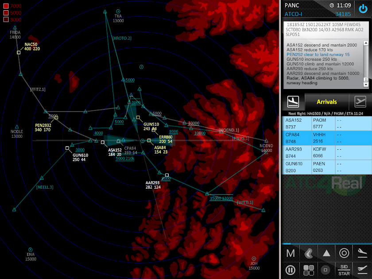Click the blue power button icon
This screenshot has height=279, width=372.
(363, 9)
